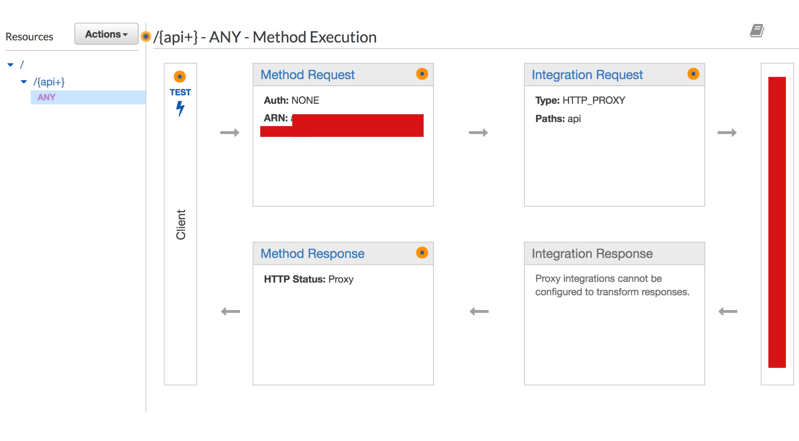Click the Integration Response panel header
This screenshot has height=441, width=799.
[592, 254]
